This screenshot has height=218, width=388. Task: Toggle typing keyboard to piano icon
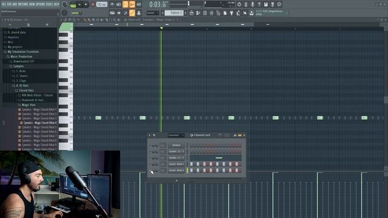112,13
